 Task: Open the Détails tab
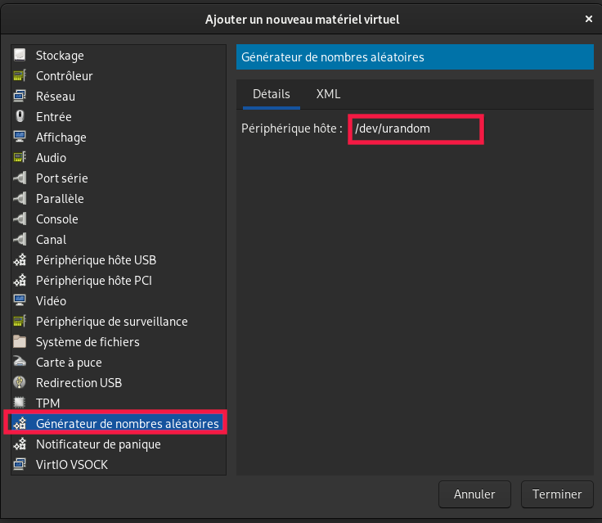(271, 94)
